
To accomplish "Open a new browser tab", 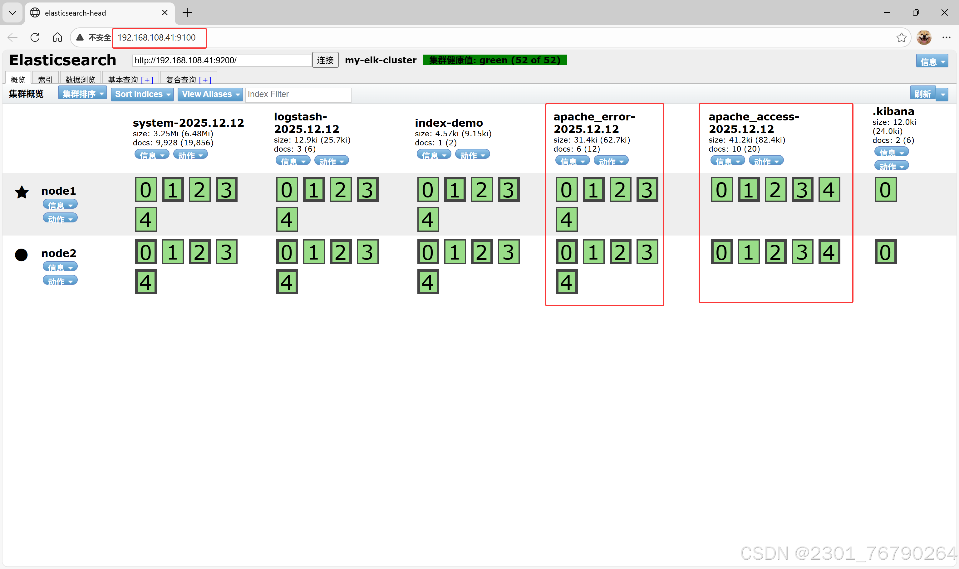I will tap(187, 13).
